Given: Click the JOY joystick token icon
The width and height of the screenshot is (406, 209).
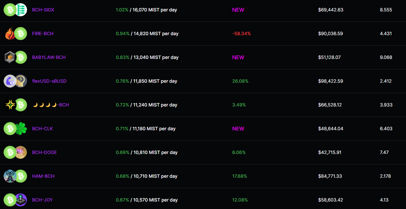Looking at the screenshot, I should click(x=21, y=200).
